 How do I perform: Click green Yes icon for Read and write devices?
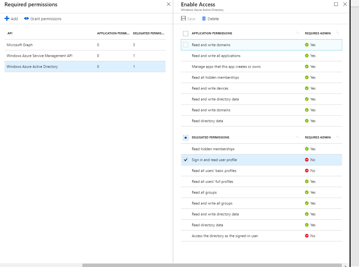(306, 88)
